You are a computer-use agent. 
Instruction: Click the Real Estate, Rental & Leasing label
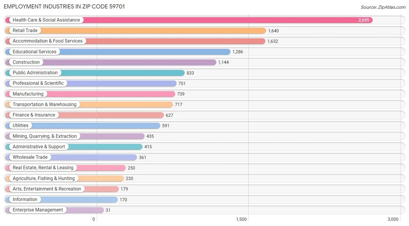point(43,168)
